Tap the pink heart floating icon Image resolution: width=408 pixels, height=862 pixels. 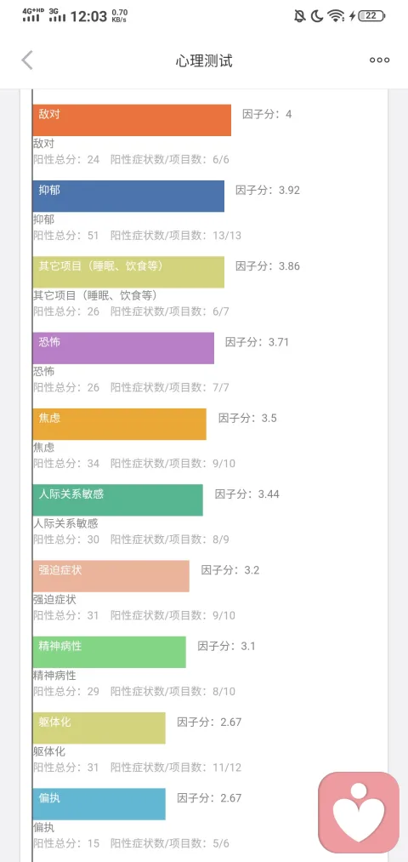pyautogui.click(x=359, y=813)
